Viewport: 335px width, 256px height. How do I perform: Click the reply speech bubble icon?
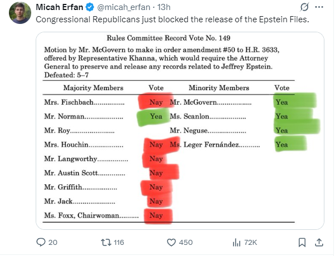(41, 242)
